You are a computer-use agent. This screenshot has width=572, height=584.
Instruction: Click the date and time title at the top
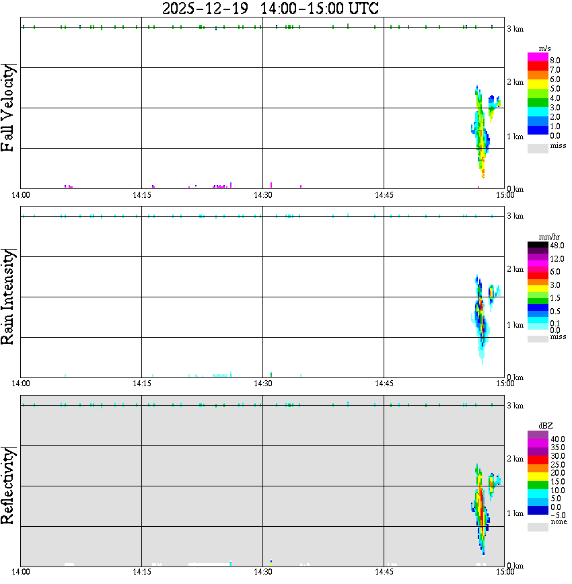(270, 8)
